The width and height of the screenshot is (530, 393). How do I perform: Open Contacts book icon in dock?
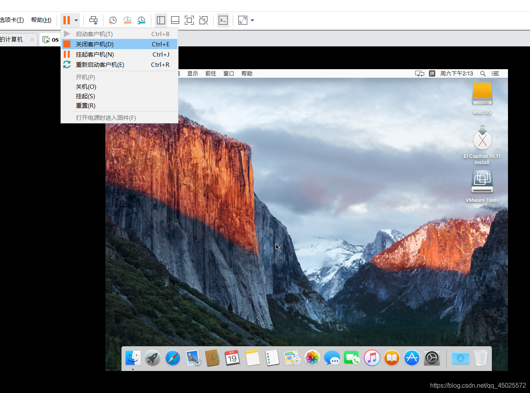pyautogui.click(x=212, y=358)
